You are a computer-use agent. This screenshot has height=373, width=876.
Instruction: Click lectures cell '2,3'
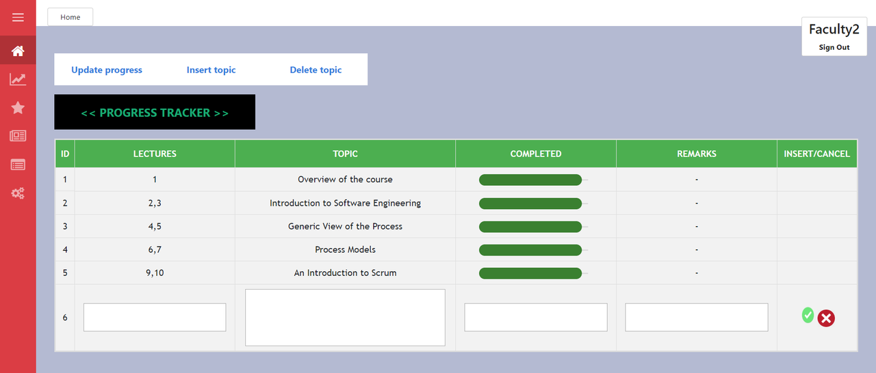155,203
